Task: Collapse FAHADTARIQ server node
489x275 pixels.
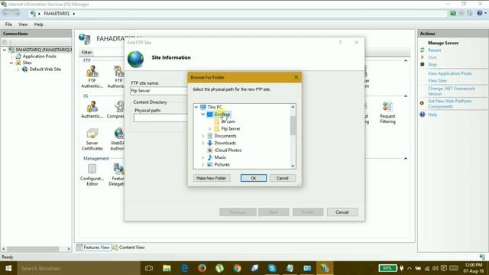Action: 5,50
